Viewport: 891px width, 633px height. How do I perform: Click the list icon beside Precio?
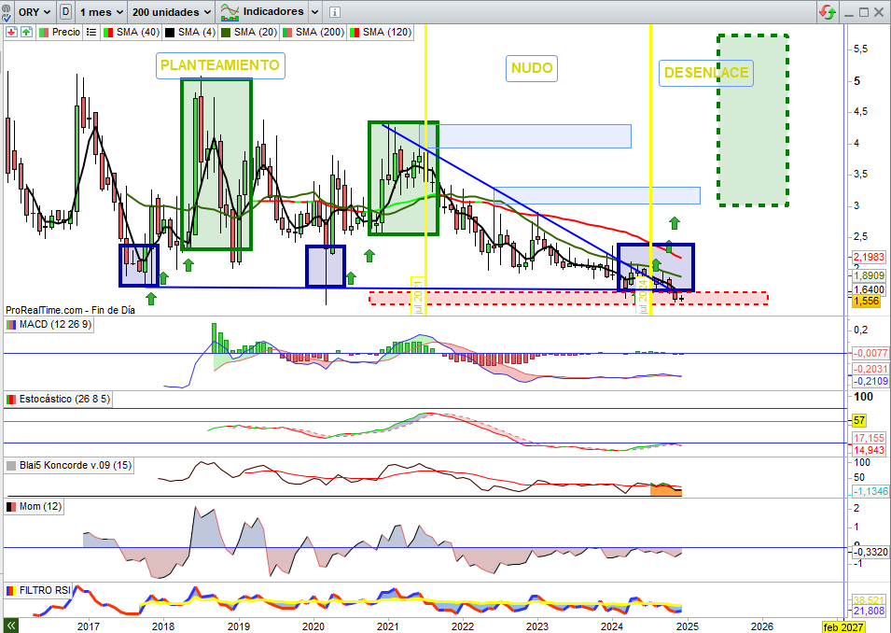tap(90, 33)
